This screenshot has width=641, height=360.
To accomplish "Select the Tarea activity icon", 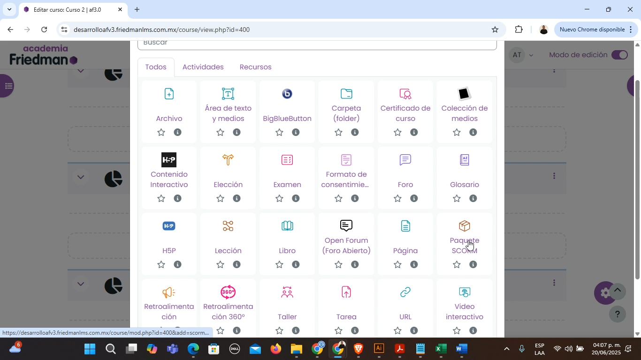I will [x=346, y=292].
